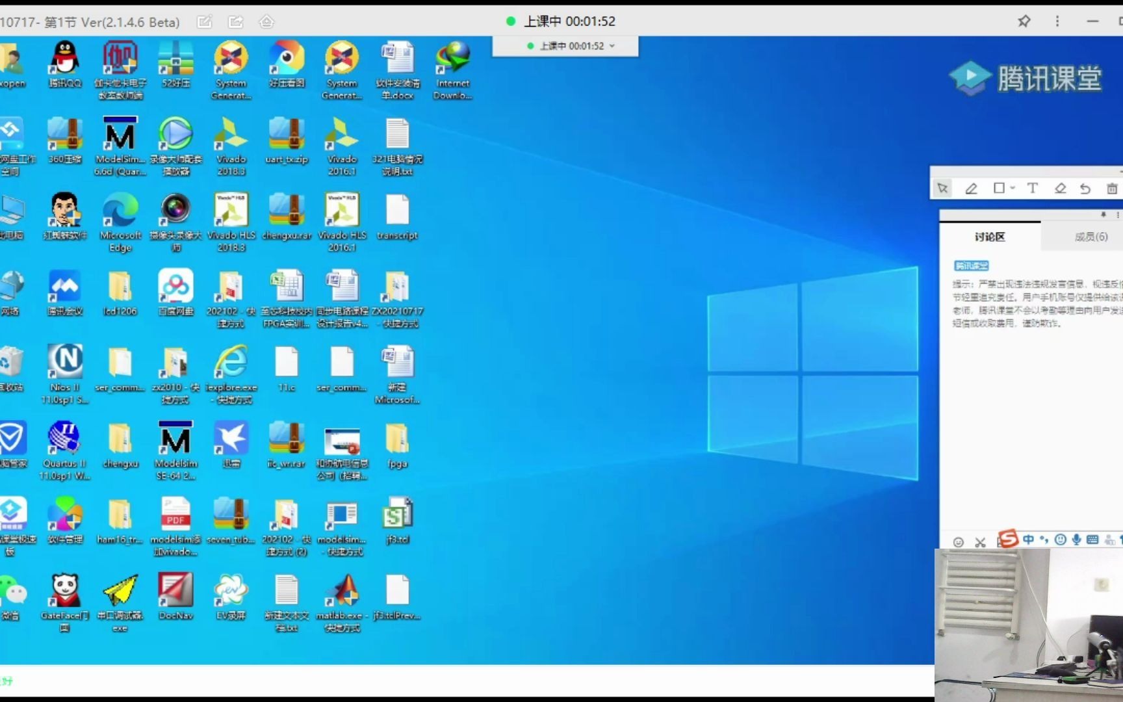Viewport: 1123px width, 702px height.
Task: Launch Vivado 2018.3 shortcut
Action: point(231,146)
